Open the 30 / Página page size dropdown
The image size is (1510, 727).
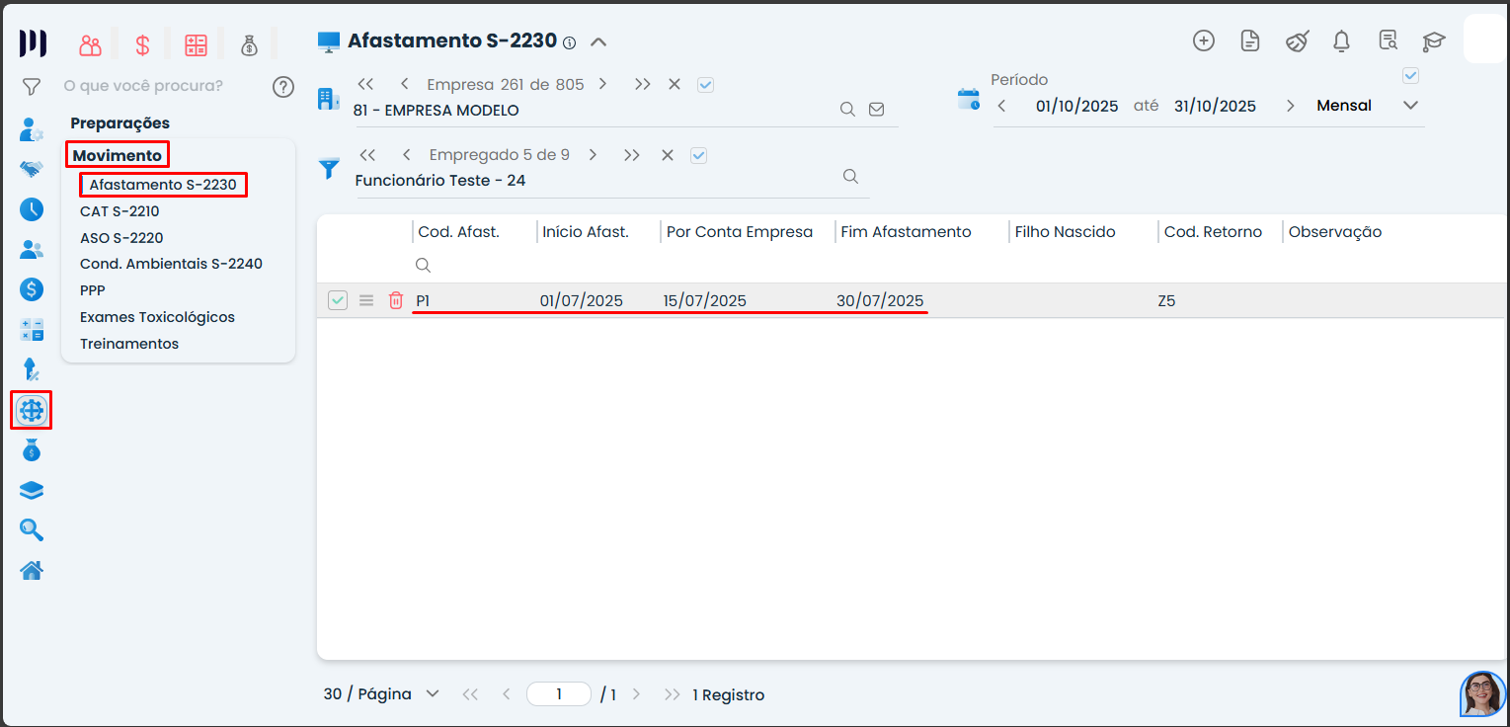380,694
